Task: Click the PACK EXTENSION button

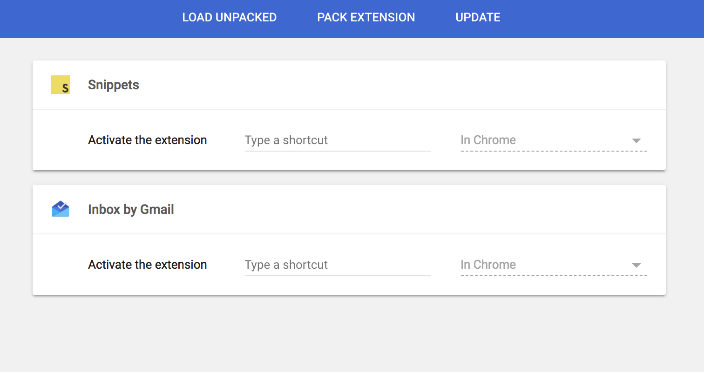Action: point(366,18)
